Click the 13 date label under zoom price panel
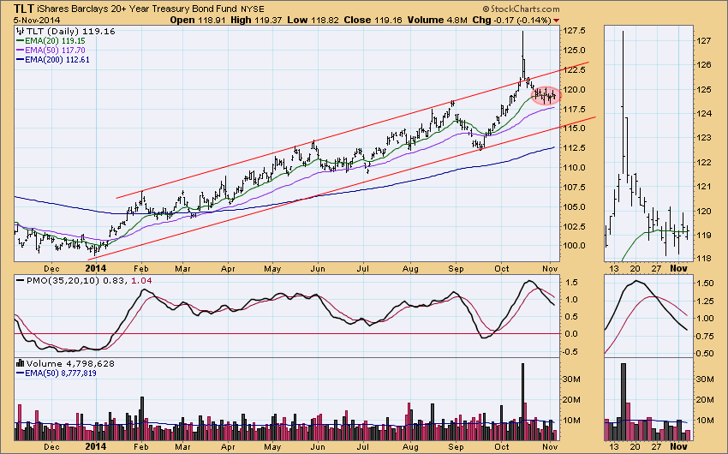The width and height of the screenshot is (728, 454). pos(614,268)
